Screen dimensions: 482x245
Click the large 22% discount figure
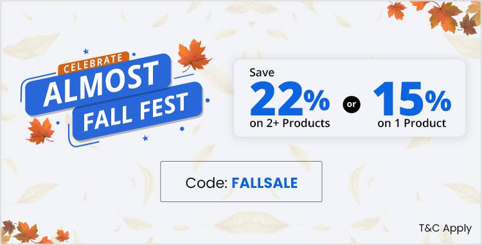point(290,98)
